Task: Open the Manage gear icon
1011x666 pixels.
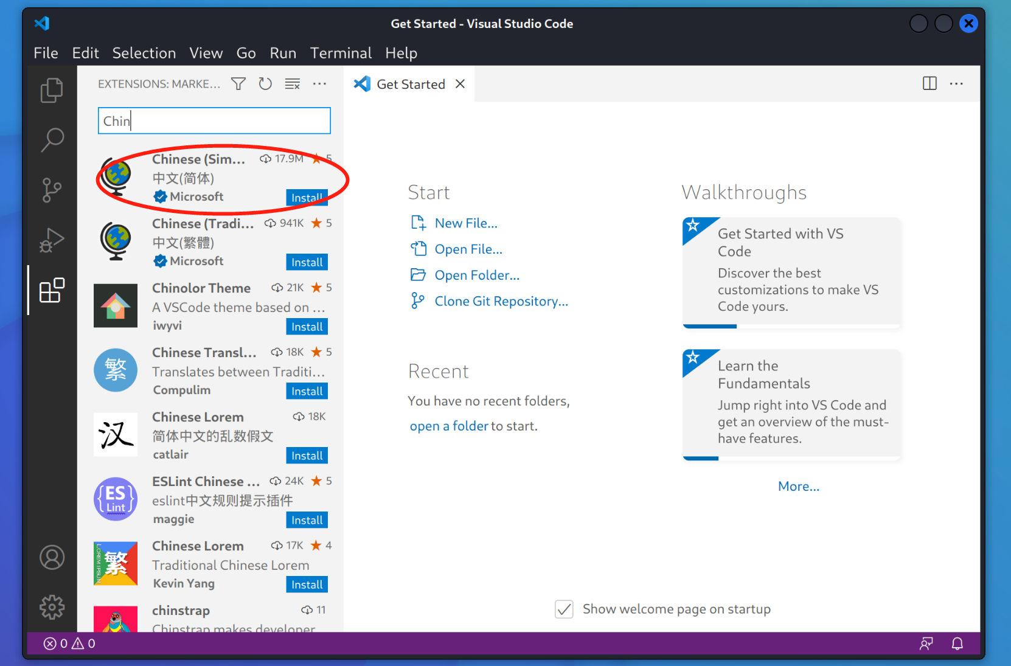Action: click(x=52, y=607)
